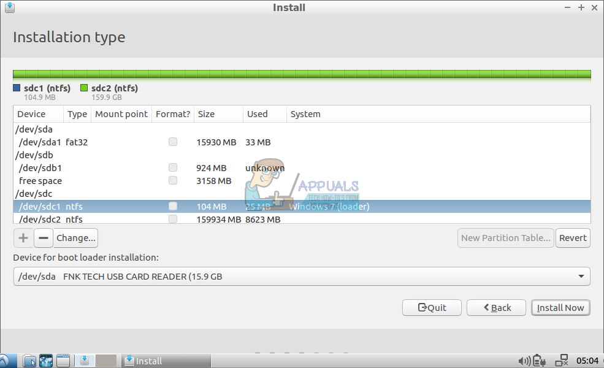Screen dimensions: 604x368
Task: Click the Format? column header
Action: [173, 114]
